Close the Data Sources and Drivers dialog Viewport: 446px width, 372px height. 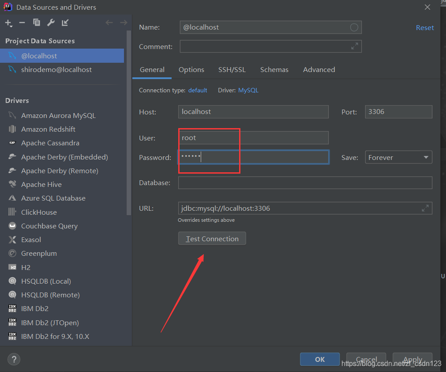(427, 8)
